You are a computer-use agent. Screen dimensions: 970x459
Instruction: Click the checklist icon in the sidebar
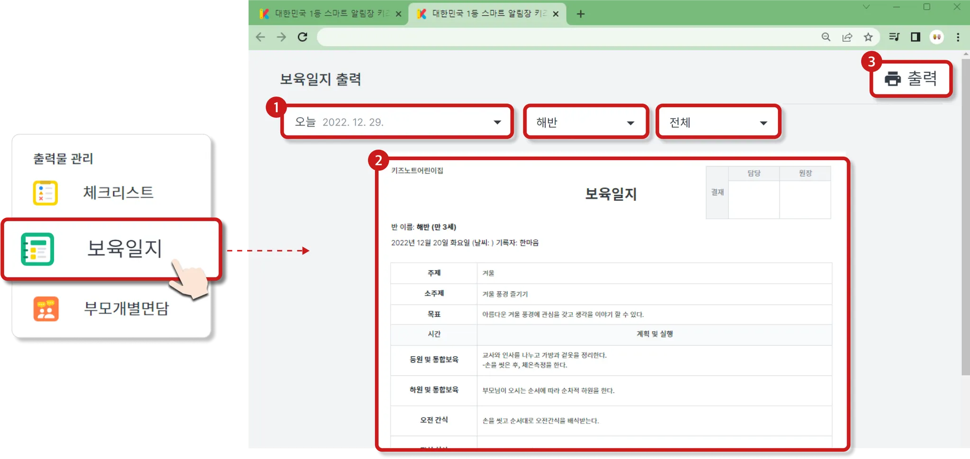45,193
